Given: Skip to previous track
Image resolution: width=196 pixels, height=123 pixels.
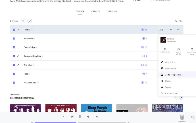Looking at the screenshot, I should [x=72, y=117].
